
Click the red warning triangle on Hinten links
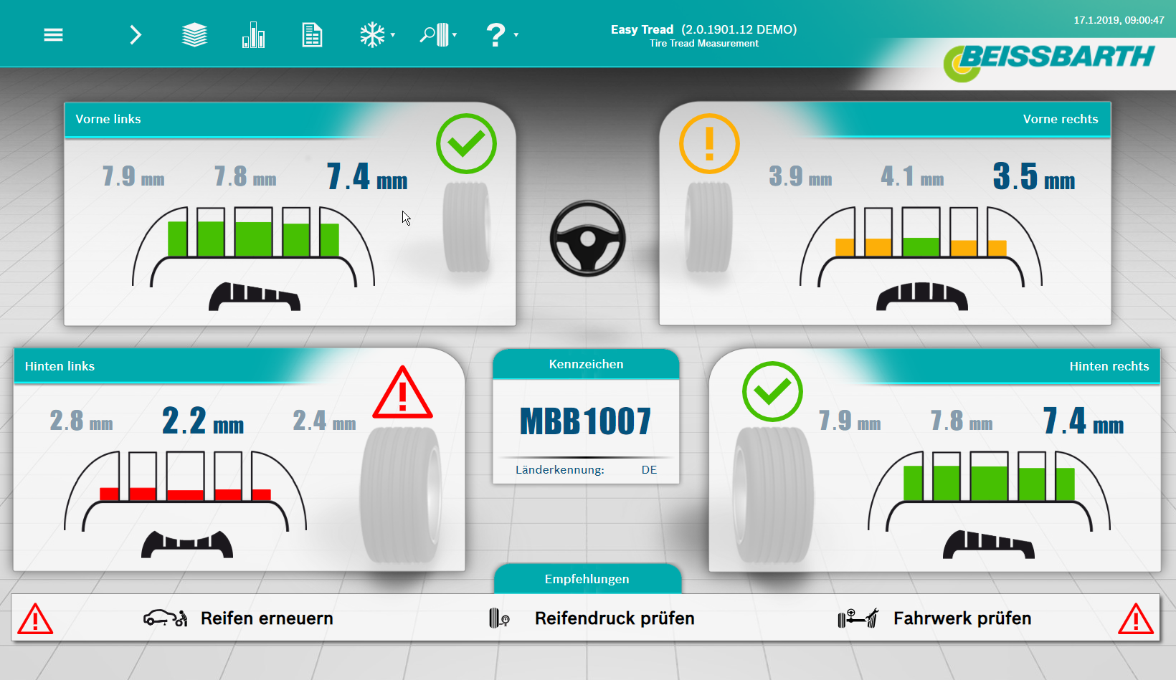(402, 393)
